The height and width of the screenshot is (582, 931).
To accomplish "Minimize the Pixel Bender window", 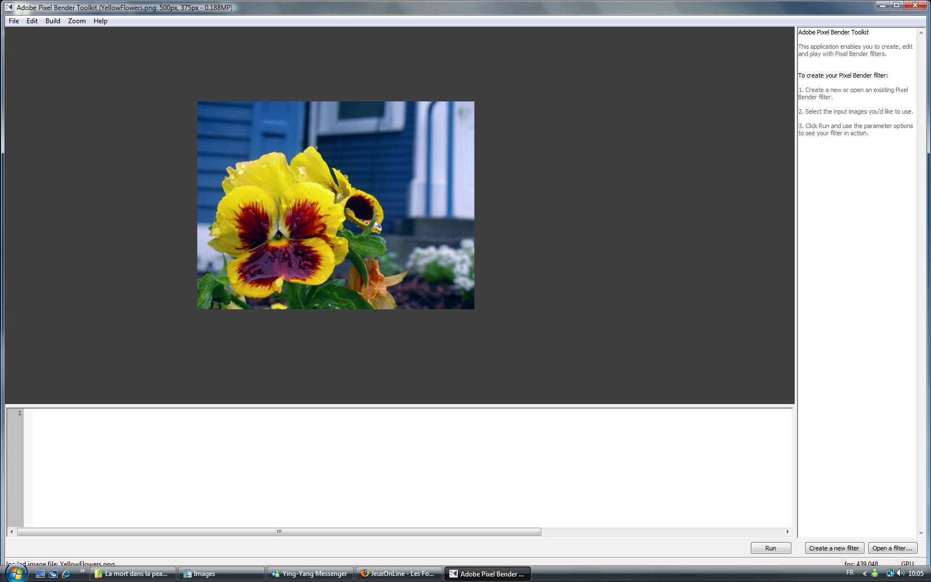I will coord(883,5).
